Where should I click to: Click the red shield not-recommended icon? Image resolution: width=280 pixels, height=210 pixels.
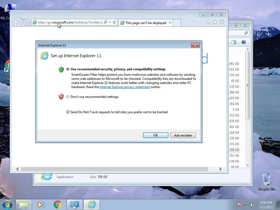61,97
